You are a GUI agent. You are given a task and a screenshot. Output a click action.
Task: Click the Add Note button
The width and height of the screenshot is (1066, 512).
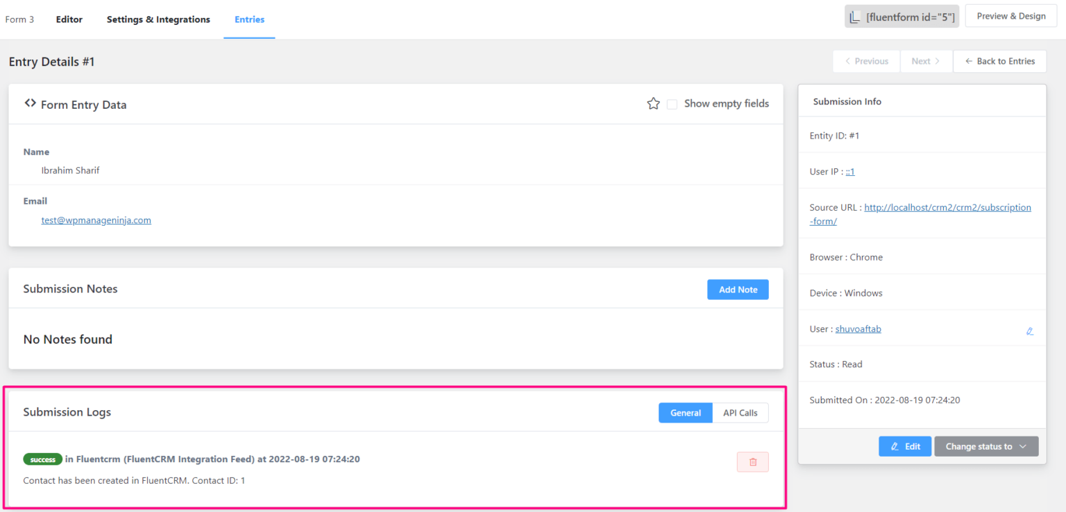[x=738, y=289]
